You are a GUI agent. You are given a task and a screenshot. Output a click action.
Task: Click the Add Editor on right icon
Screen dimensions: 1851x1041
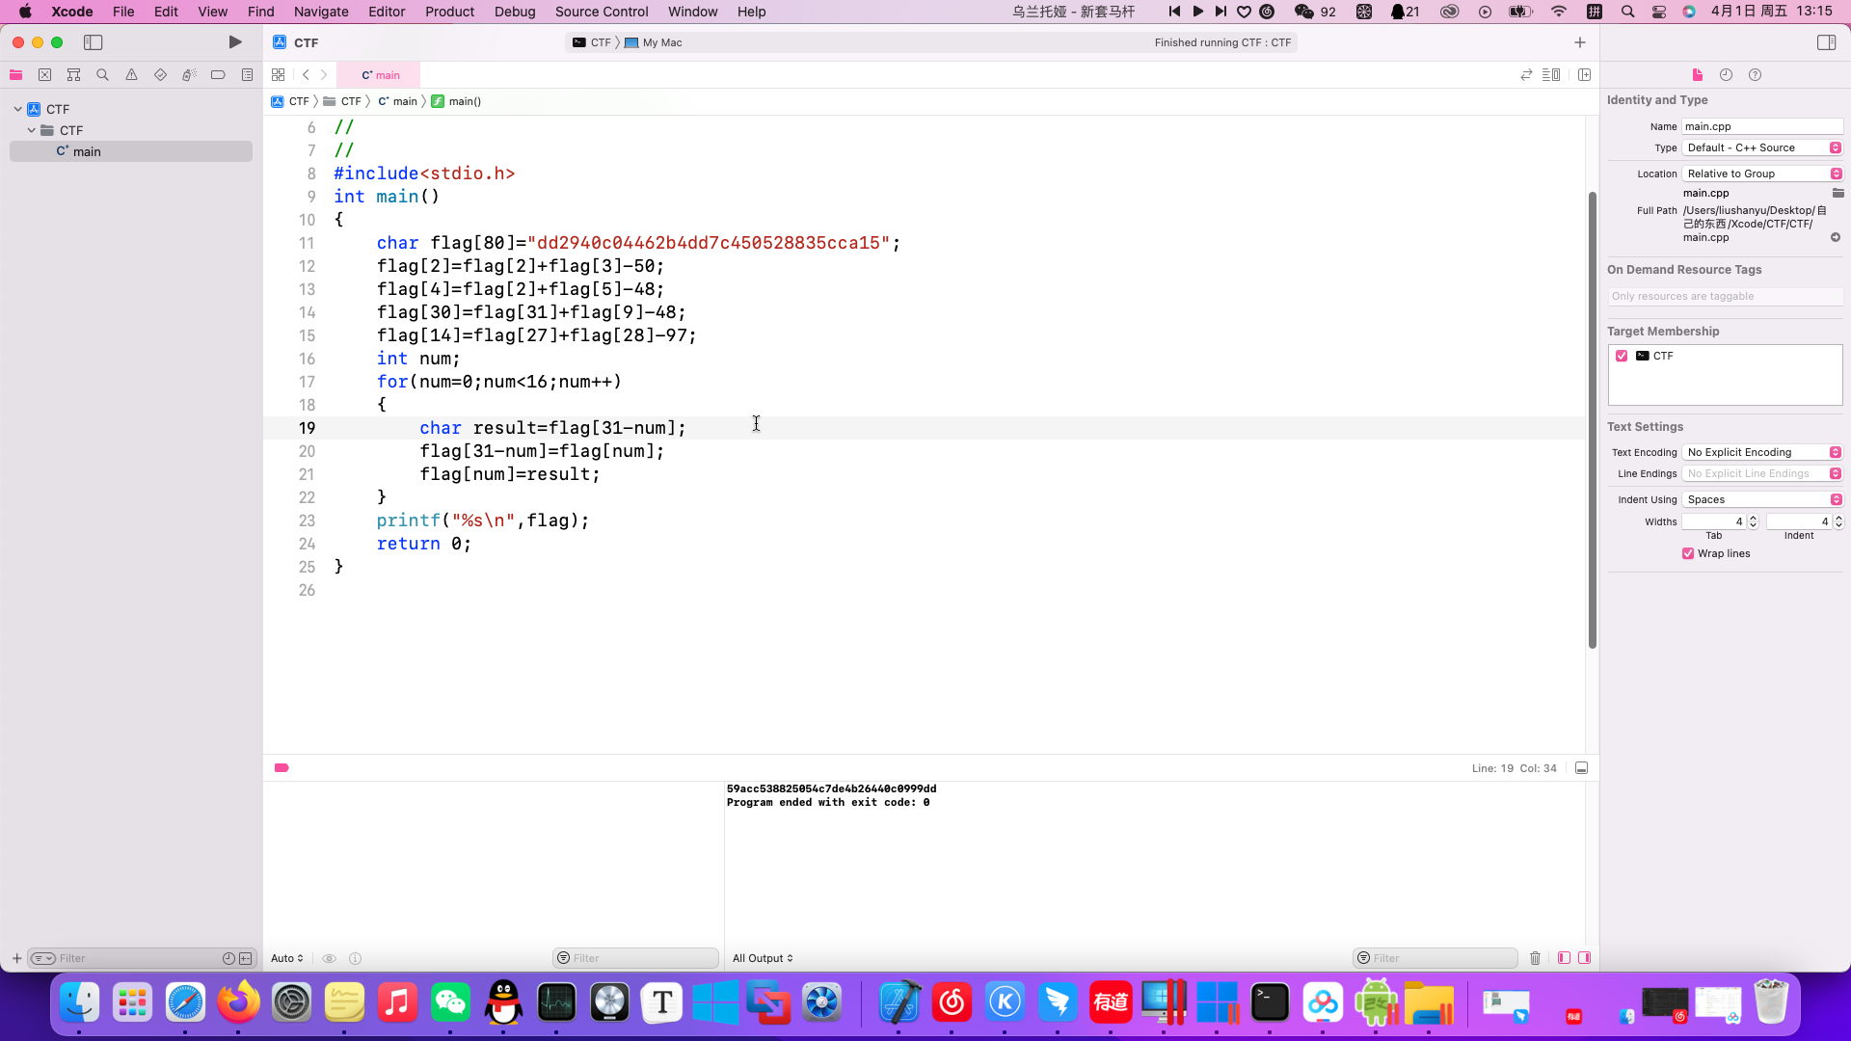click(x=1584, y=75)
